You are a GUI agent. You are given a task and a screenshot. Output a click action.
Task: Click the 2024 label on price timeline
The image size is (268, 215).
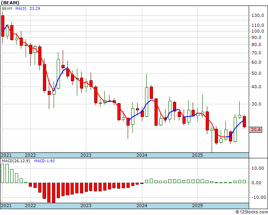click(x=142, y=155)
